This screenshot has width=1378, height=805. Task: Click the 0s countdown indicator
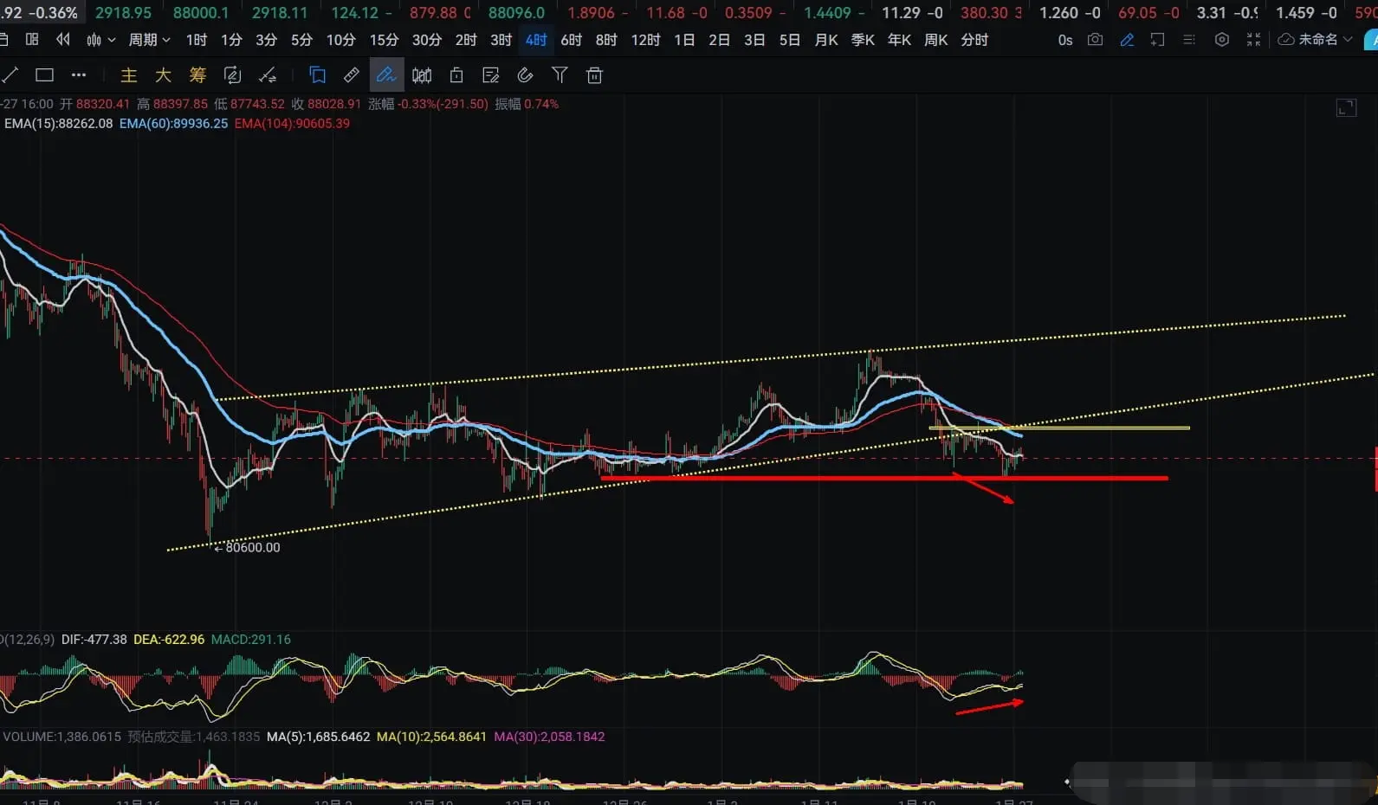tap(1065, 40)
